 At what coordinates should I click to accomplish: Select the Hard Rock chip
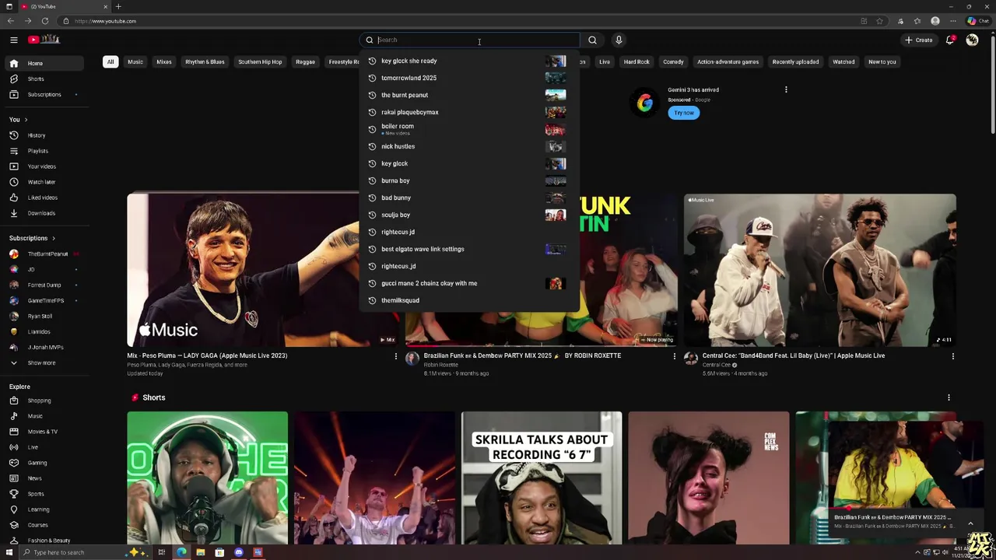(637, 61)
